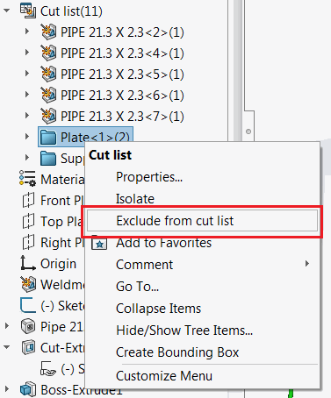Viewport: 331px width, 398px height.
Task: Click the Add to Favorites star icon
Action: point(99,244)
